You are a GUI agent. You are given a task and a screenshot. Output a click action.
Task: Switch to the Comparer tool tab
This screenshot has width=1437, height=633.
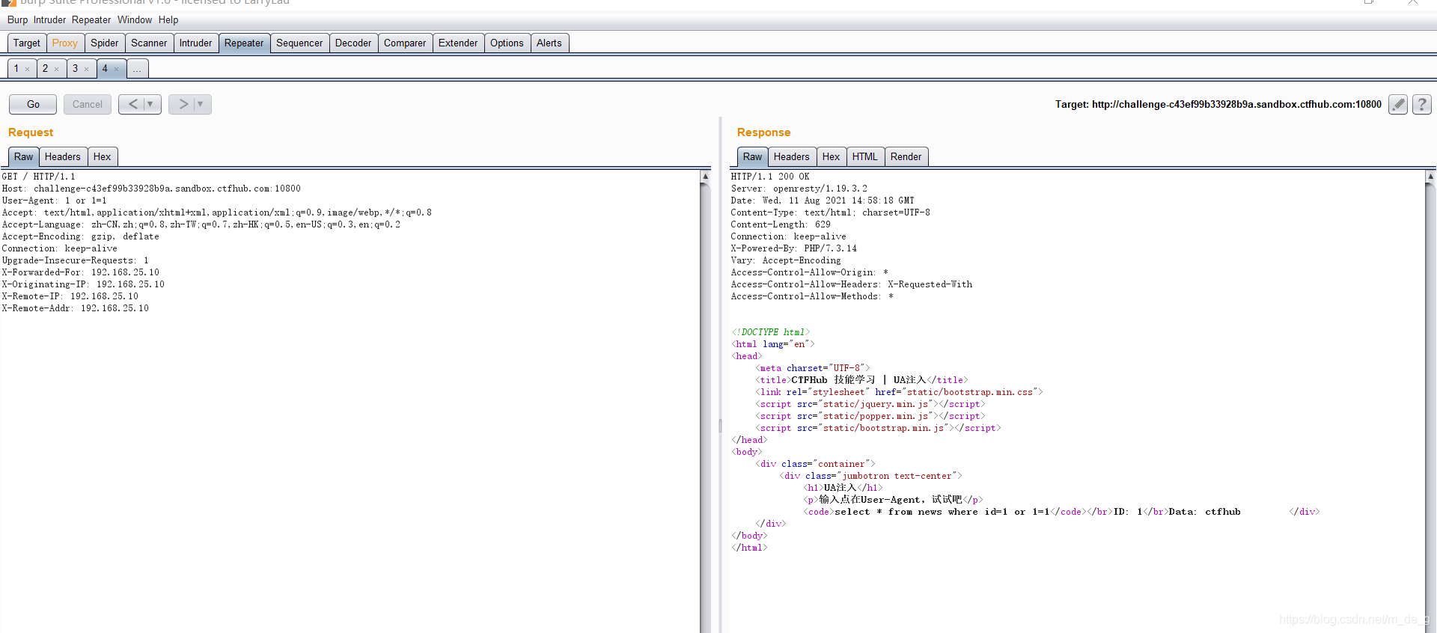coord(405,43)
